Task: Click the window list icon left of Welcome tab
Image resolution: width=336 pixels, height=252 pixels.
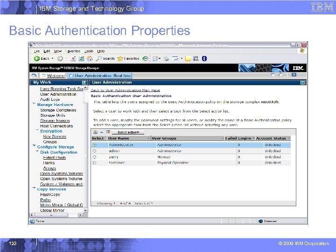Action: (x=34, y=76)
